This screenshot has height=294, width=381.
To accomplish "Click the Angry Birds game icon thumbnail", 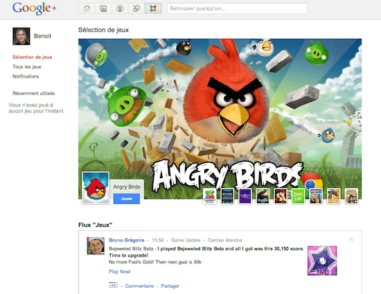I will pos(96,188).
